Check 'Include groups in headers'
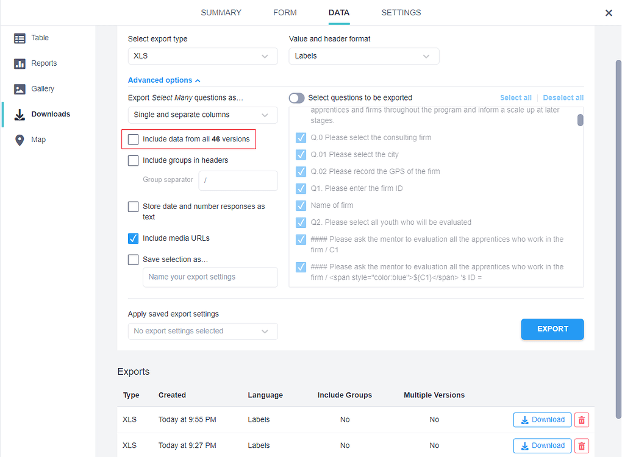Viewport: 622px width, 457px height. [133, 160]
